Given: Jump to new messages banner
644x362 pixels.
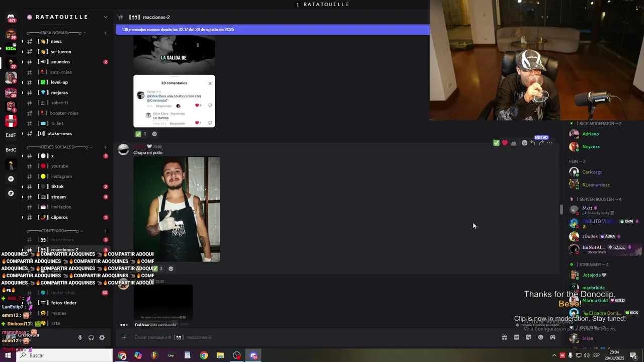Looking at the screenshot, I should [273, 29].
